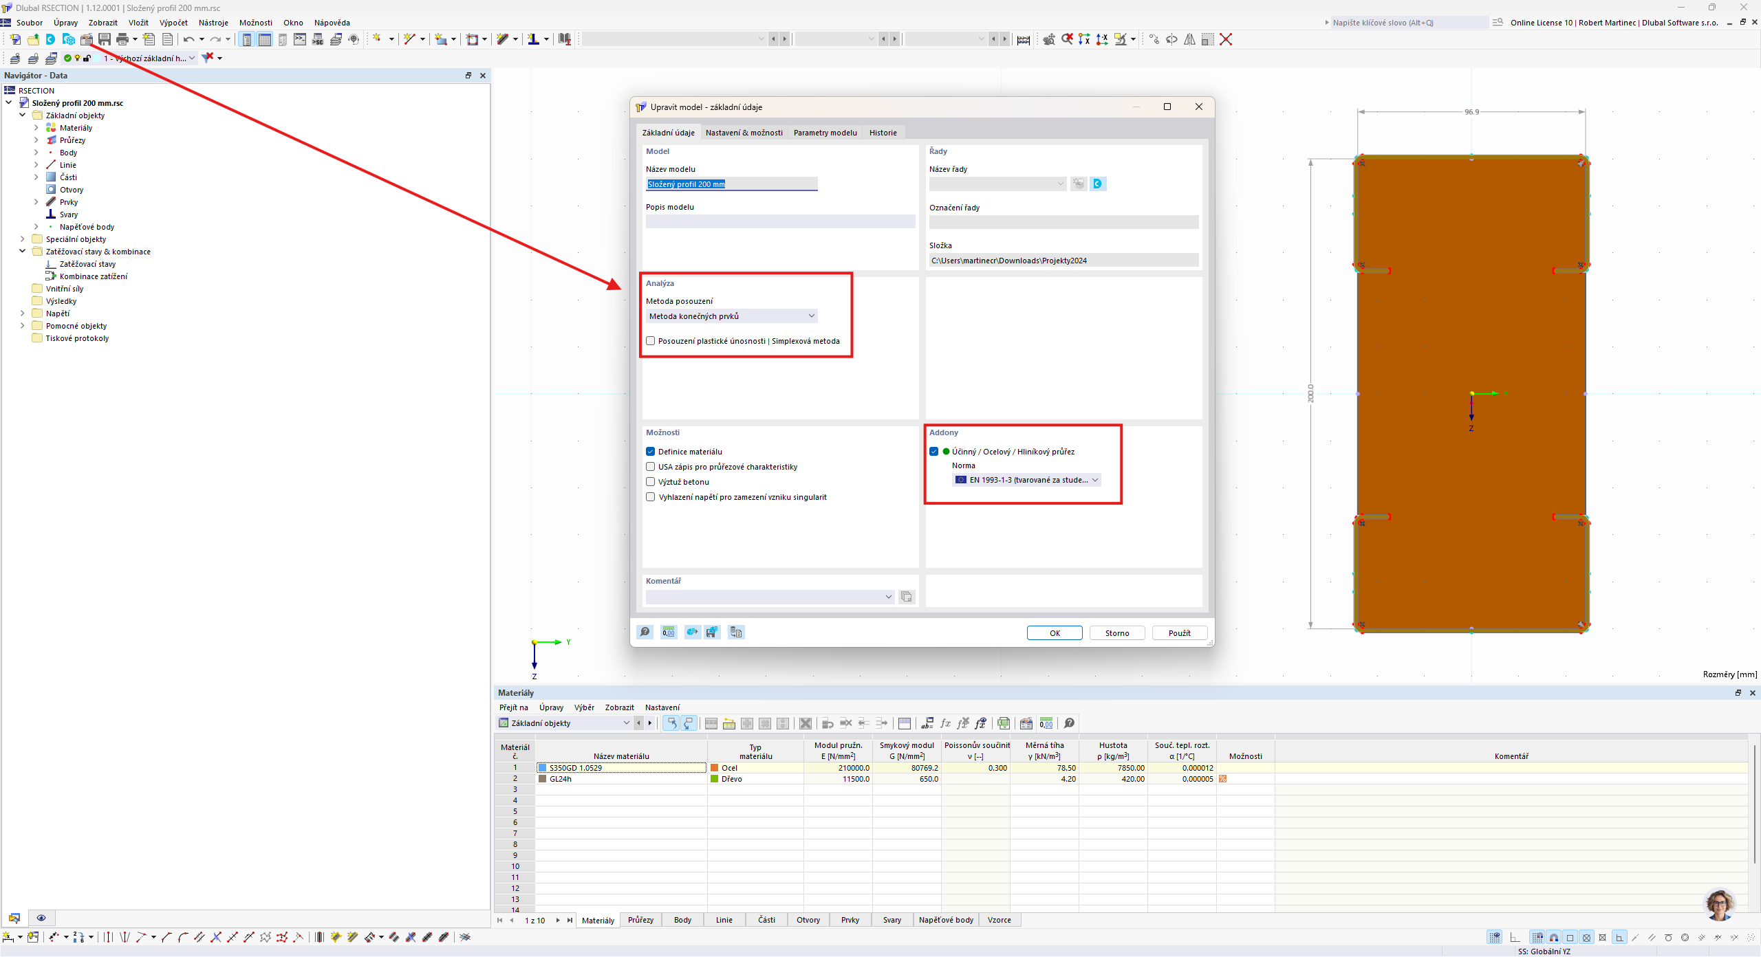Toggle the Výztuž betonu checkbox
This screenshot has width=1761, height=957.
pos(651,482)
